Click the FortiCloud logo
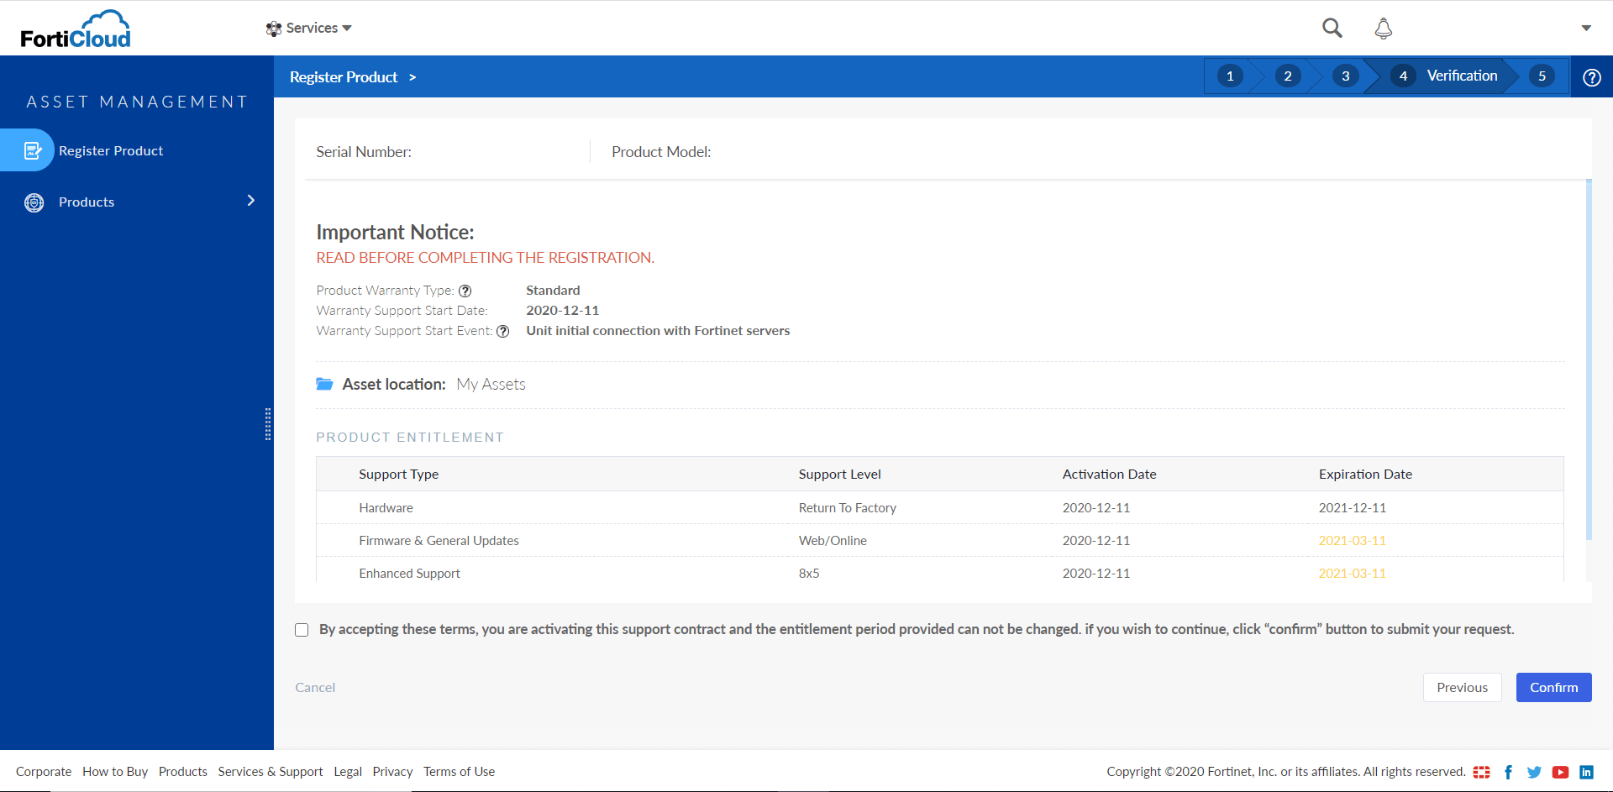The image size is (1613, 792). (x=76, y=29)
